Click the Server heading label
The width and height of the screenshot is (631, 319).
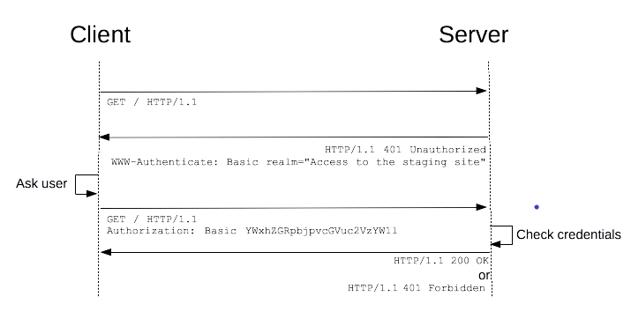[473, 34]
